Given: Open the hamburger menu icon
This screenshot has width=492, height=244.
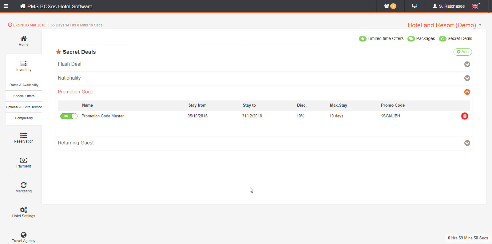Looking at the screenshot, I should click(x=6, y=6).
